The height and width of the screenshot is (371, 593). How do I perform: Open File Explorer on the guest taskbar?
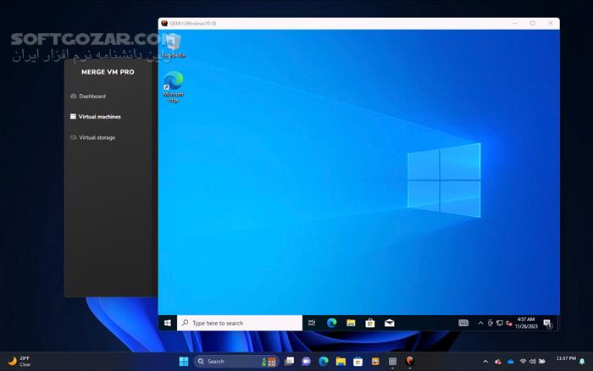tap(351, 323)
